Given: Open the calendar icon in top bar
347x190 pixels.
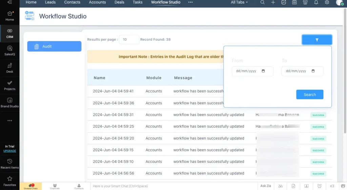Looking at the screenshot, I should [x=294, y=2].
